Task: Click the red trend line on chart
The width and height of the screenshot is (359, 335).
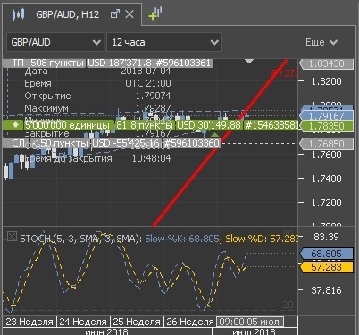Action: [220, 143]
